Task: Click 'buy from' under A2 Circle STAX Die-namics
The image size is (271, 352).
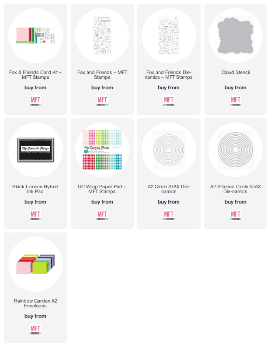Action: [x=169, y=202]
